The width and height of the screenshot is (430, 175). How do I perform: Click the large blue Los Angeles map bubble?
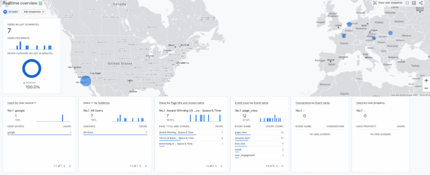pyautogui.click(x=86, y=81)
